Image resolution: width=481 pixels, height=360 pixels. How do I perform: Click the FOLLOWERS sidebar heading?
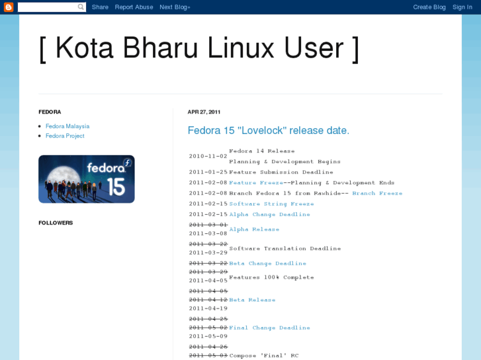[56, 223]
